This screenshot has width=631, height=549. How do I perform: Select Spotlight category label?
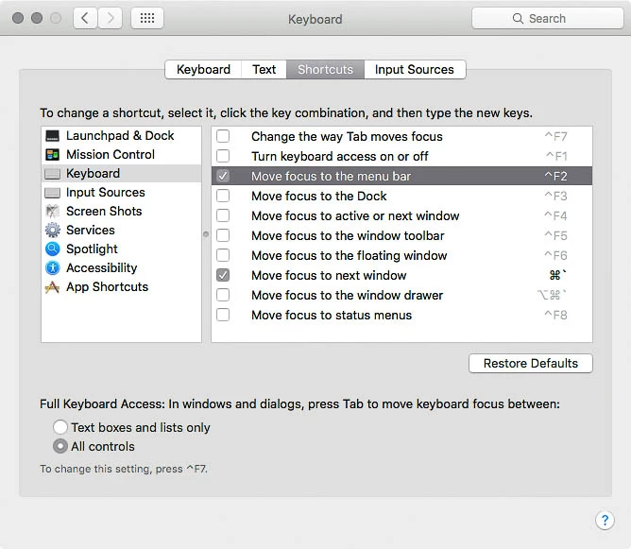pyautogui.click(x=92, y=249)
